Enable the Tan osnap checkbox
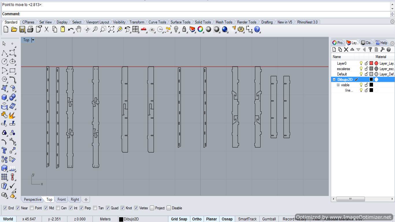The height and width of the screenshot is (222, 395). pyautogui.click(x=95, y=208)
